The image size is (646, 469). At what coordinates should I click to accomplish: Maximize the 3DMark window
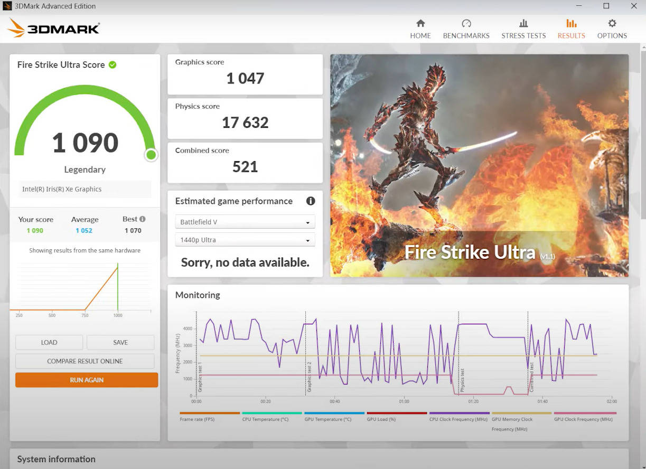point(606,6)
